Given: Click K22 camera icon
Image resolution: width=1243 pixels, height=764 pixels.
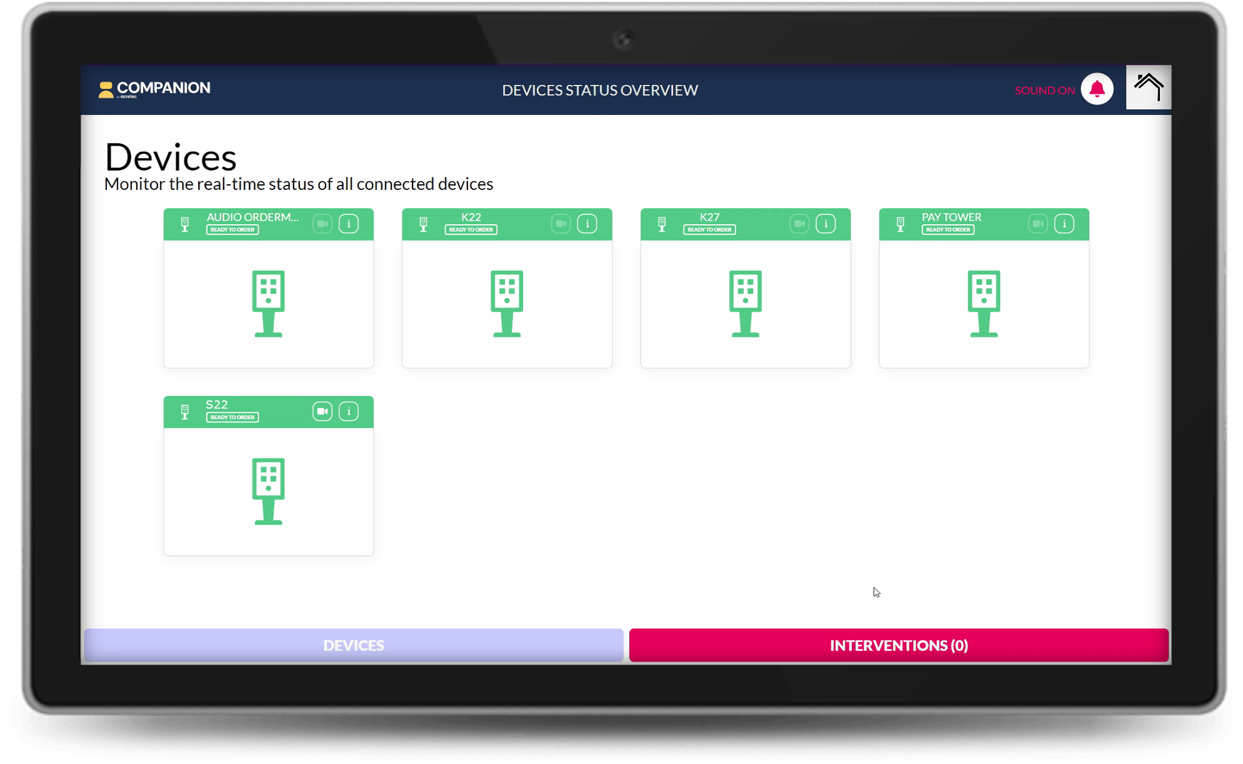Looking at the screenshot, I should point(561,224).
